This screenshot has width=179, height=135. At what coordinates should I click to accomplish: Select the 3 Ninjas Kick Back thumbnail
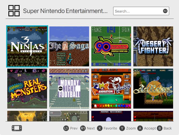pyautogui.click(x=27, y=46)
